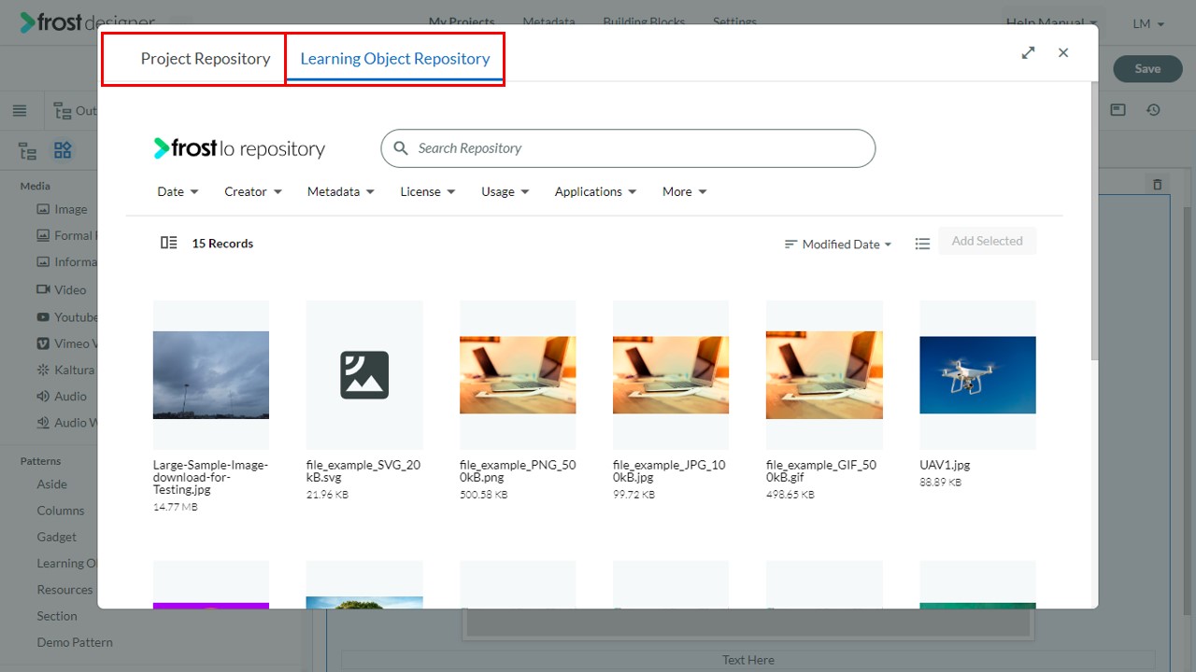
Task: Select the UAV1.jpg drone thumbnail
Action: click(x=977, y=375)
